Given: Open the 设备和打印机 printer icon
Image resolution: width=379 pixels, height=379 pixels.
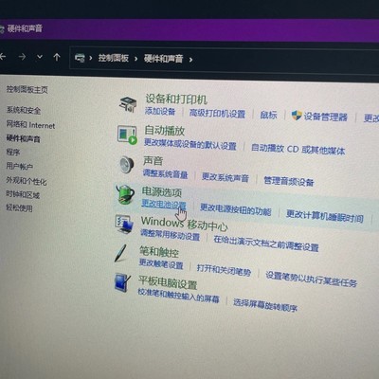Looking at the screenshot, I should (x=128, y=104).
